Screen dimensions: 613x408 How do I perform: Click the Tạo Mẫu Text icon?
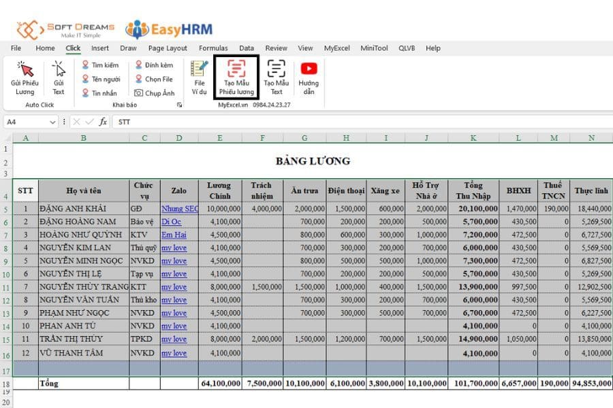(x=276, y=69)
